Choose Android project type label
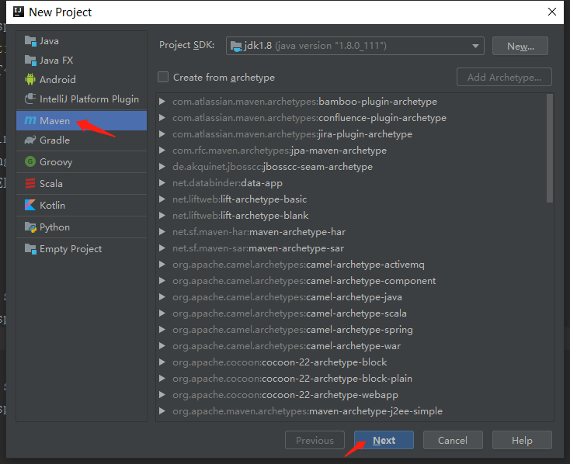The image size is (570, 464). pos(57,80)
